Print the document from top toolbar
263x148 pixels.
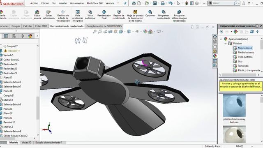[x=163, y=3]
